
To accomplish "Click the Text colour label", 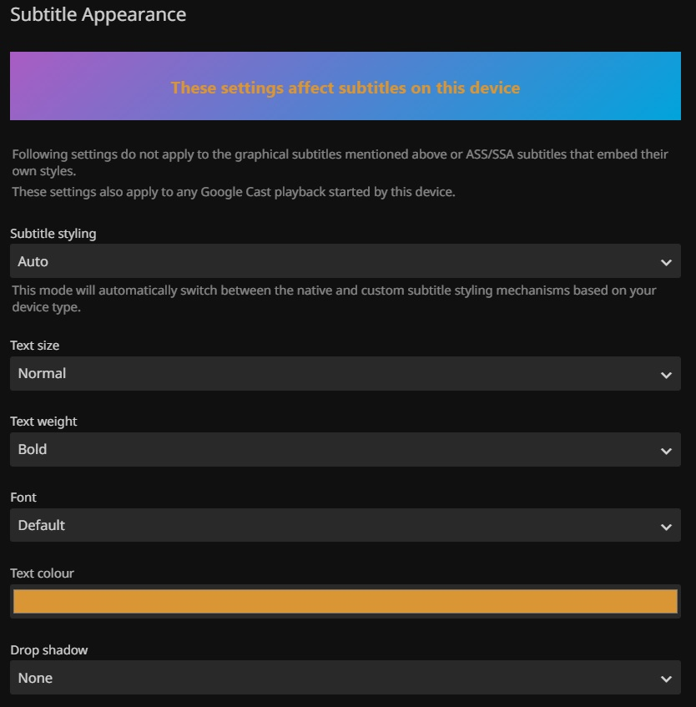I will (x=43, y=573).
